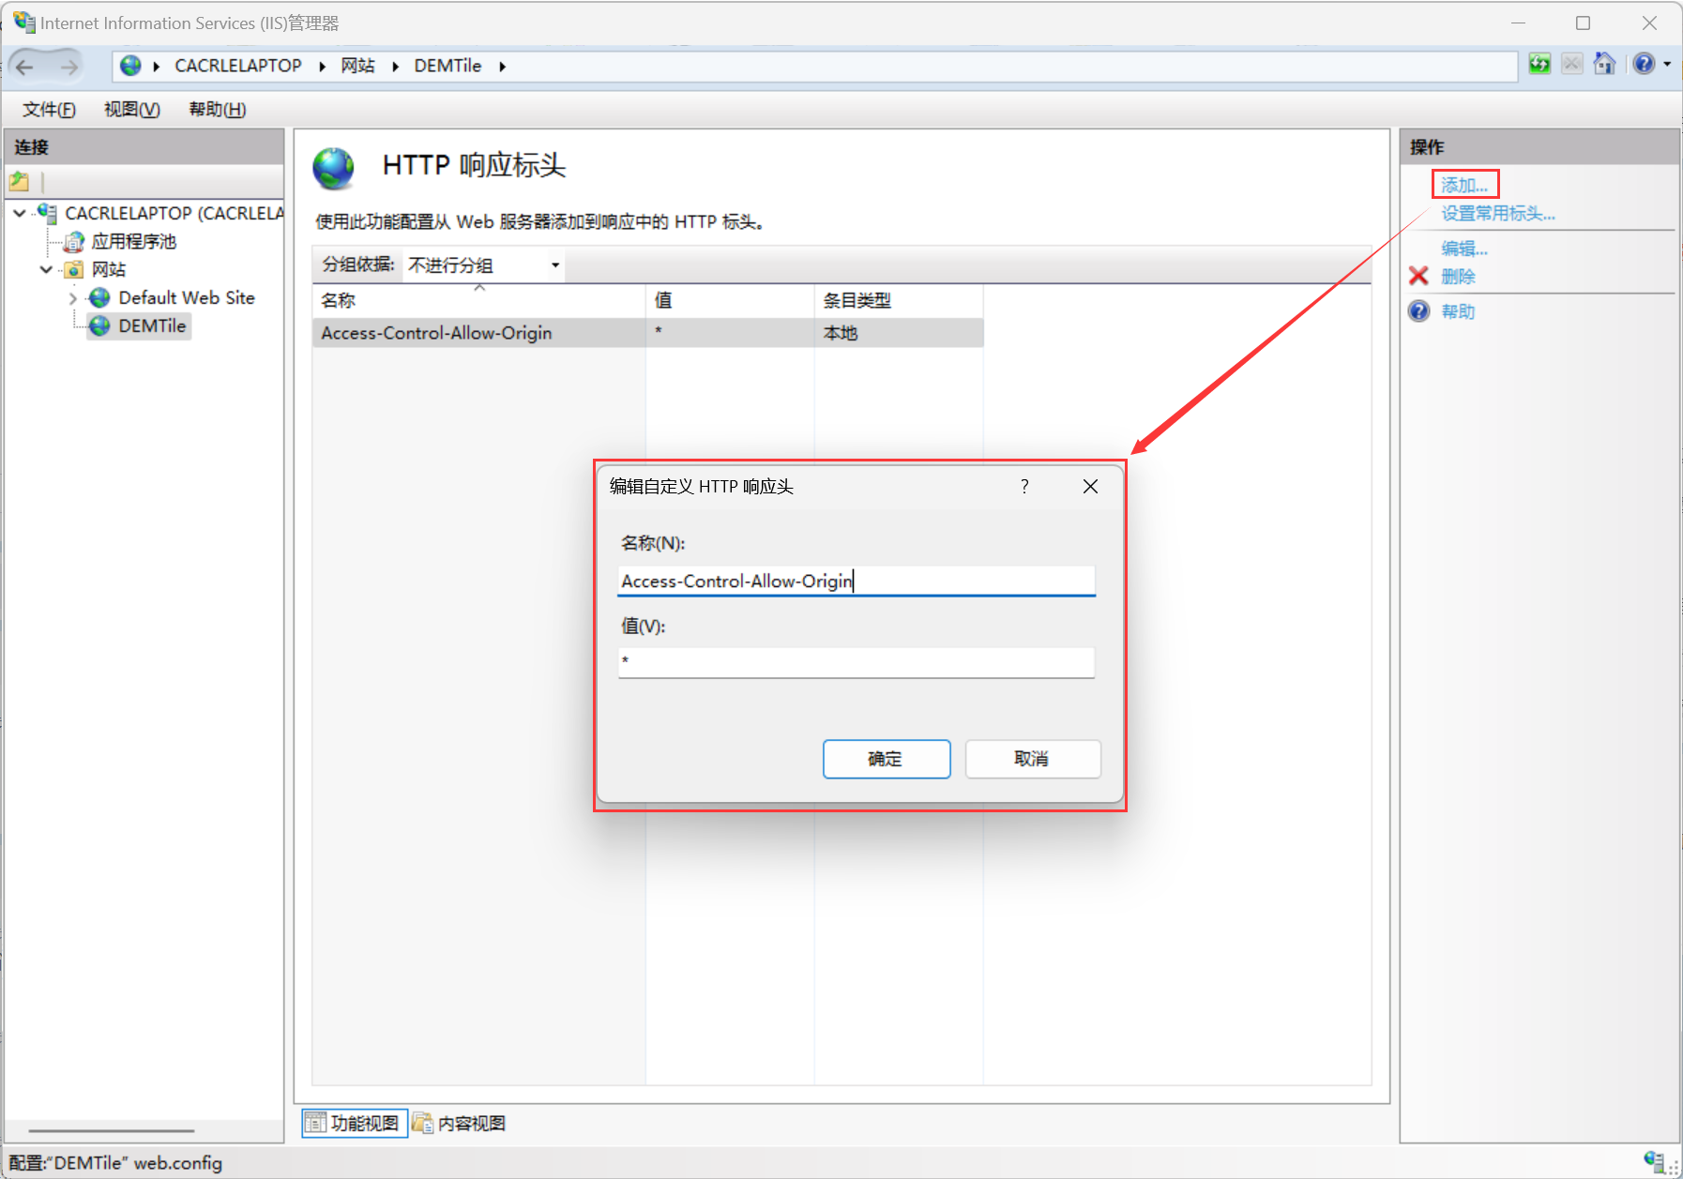Sort by 条目类型 column header
Screen dimensions: 1683x1179
(899, 301)
